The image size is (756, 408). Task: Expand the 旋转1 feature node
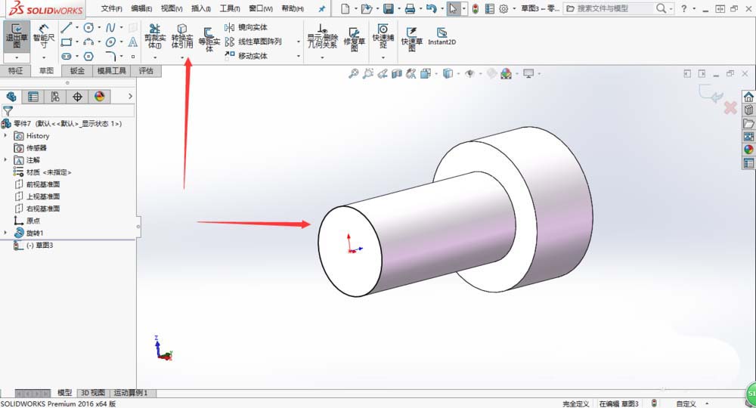coord(7,233)
